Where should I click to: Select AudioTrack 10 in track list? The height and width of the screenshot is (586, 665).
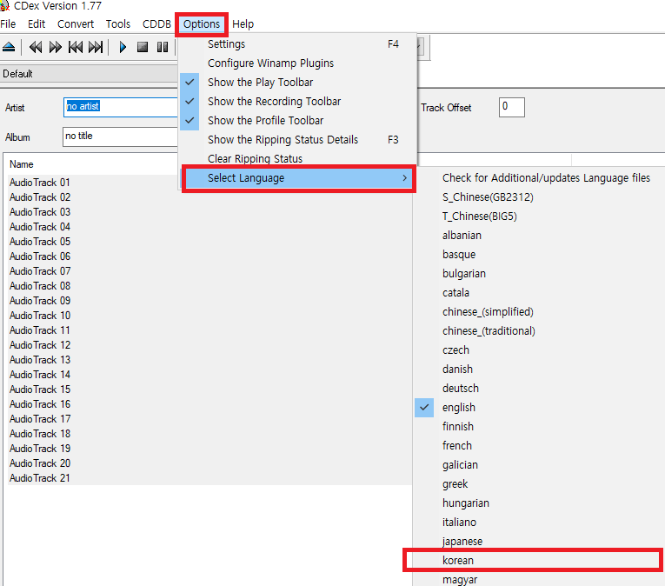pyautogui.click(x=40, y=316)
